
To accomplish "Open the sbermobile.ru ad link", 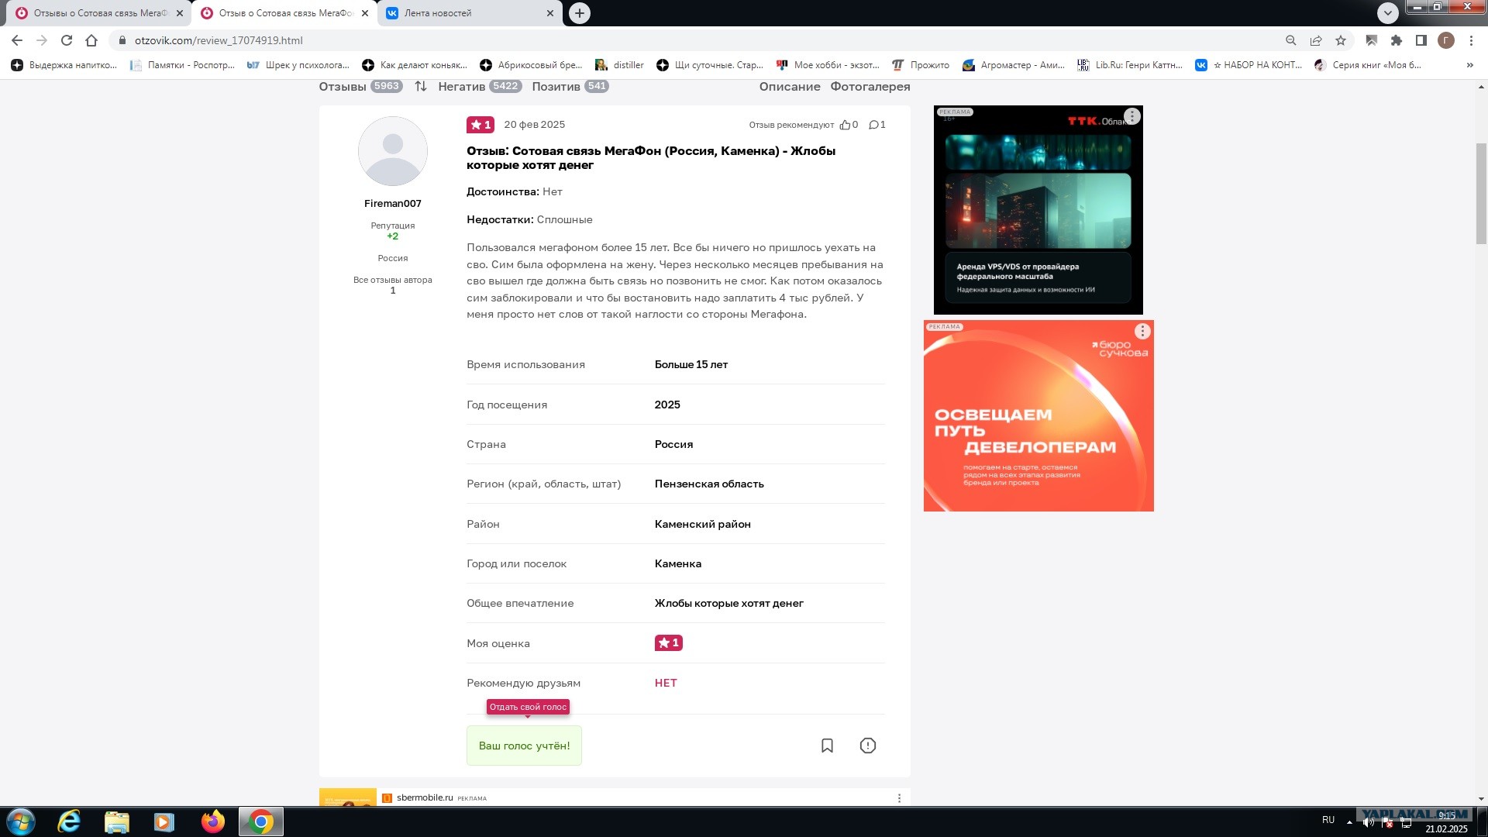I will click(x=425, y=797).
